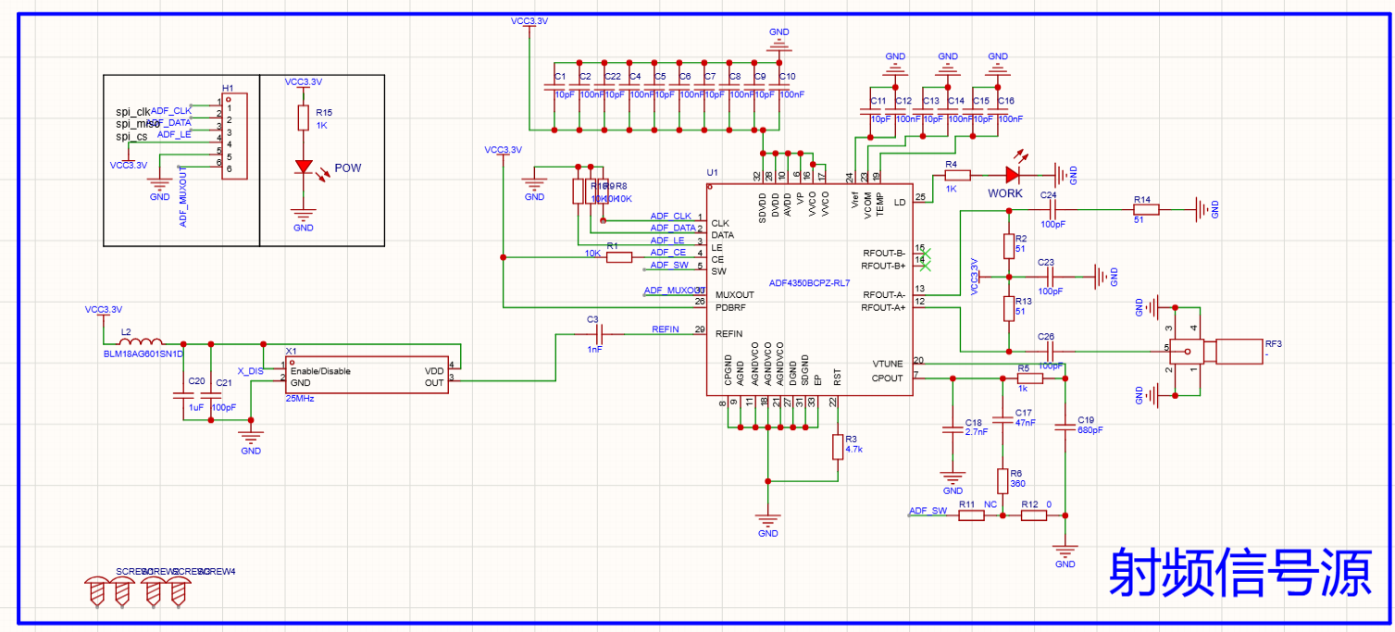Select the VTUNE pin name on U1
This screenshot has width=1395, height=632.
(x=887, y=364)
